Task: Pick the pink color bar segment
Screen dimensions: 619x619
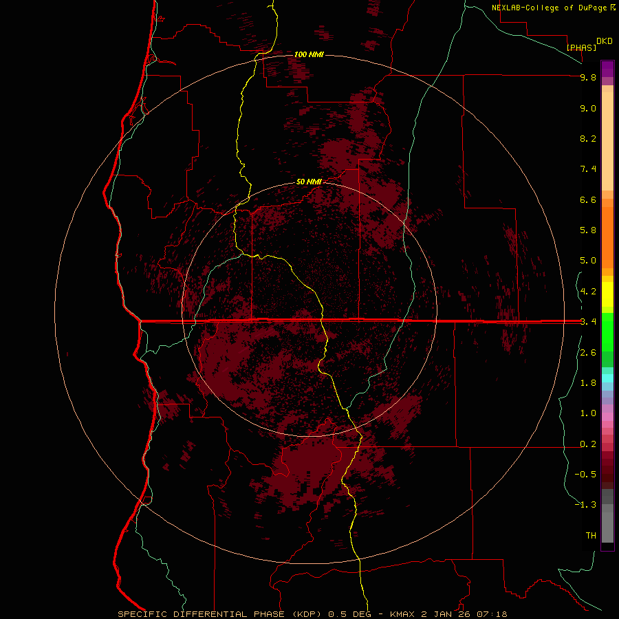Action: 607,417
